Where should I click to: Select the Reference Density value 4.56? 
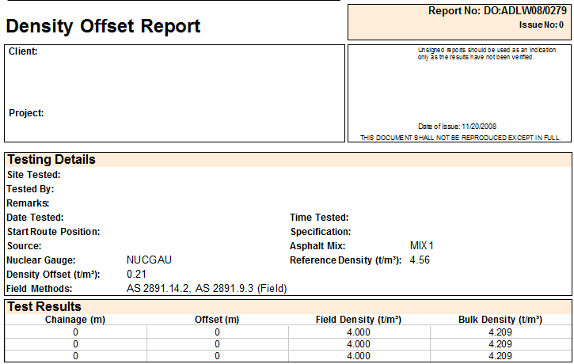(x=420, y=260)
